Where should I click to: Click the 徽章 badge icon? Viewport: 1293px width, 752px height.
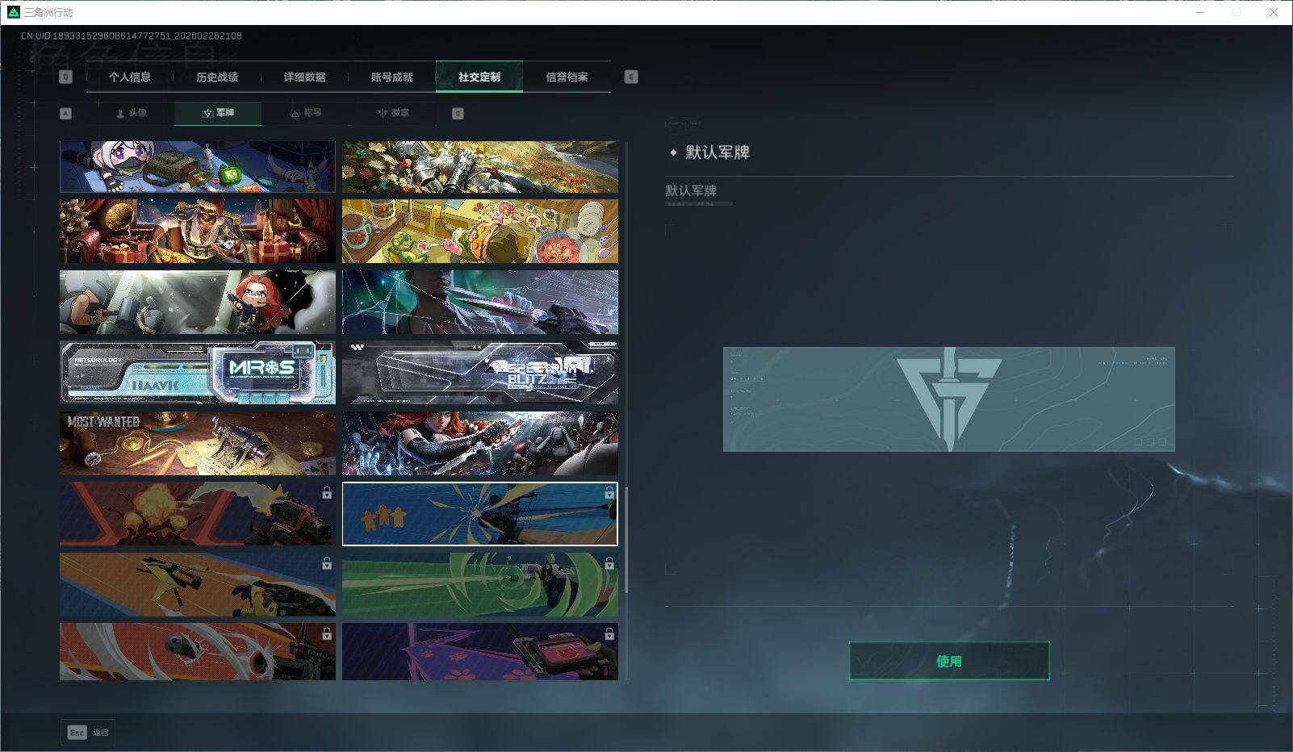(383, 114)
